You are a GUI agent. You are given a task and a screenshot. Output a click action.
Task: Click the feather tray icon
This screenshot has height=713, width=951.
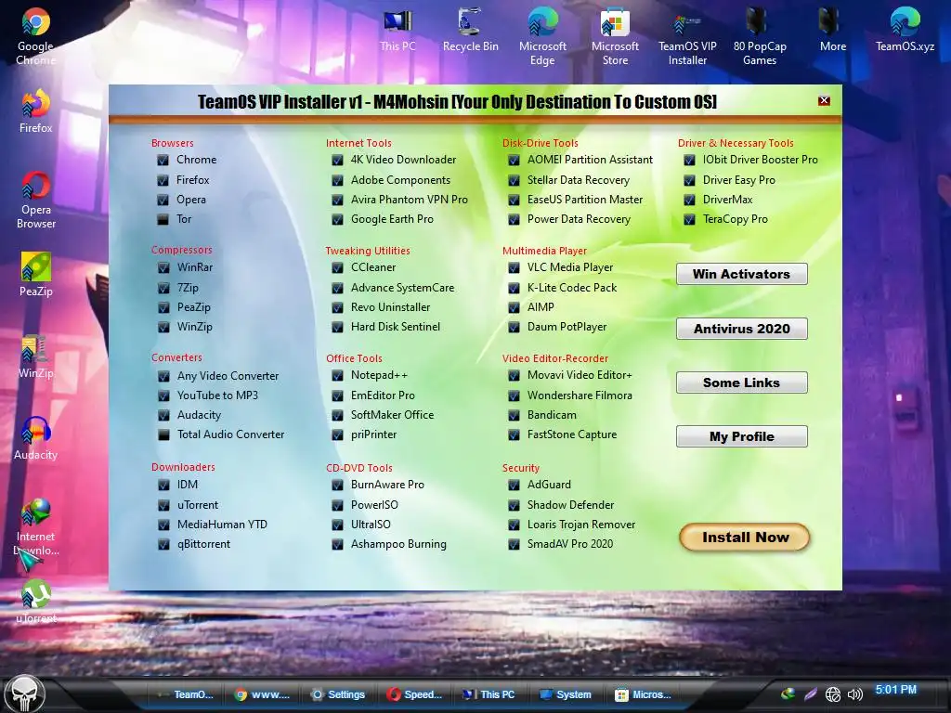(x=810, y=694)
